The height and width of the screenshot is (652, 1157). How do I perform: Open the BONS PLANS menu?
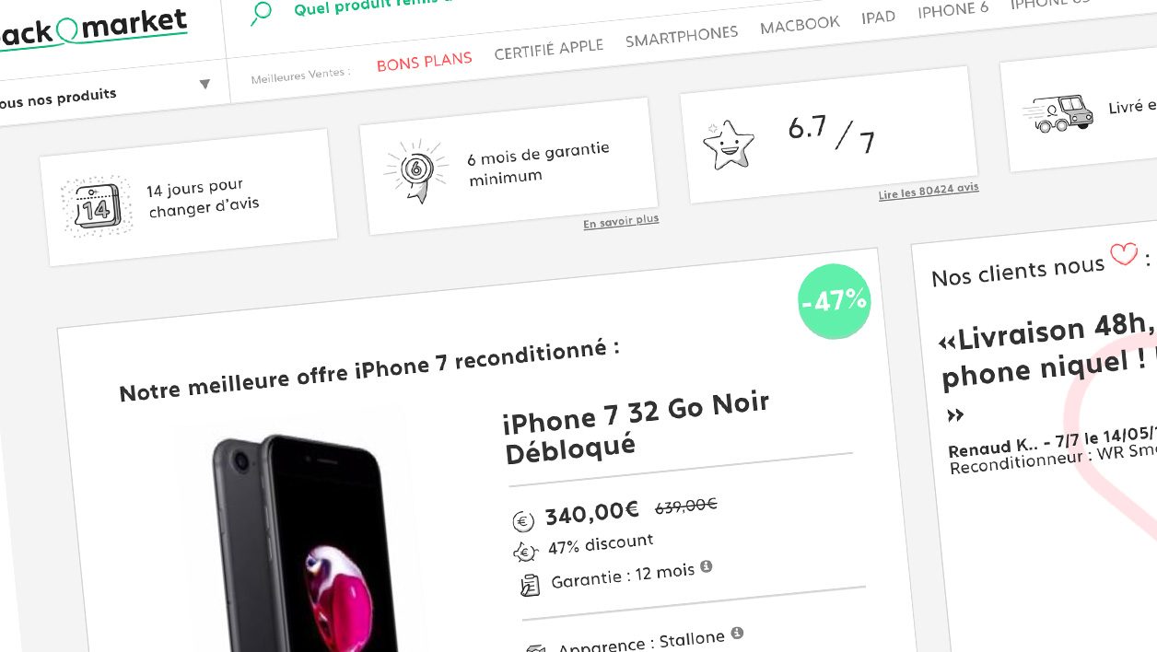point(424,63)
